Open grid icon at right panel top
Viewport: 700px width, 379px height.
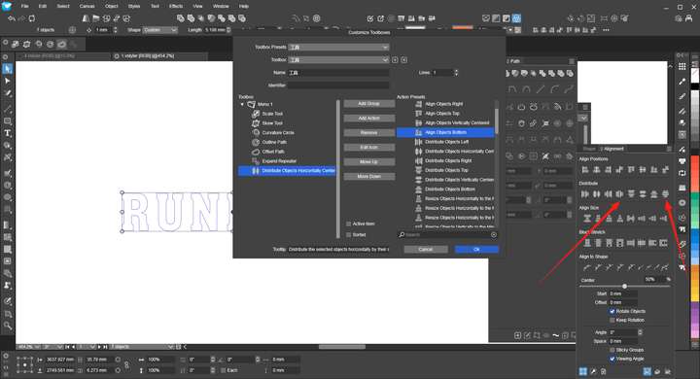point(682,66)
